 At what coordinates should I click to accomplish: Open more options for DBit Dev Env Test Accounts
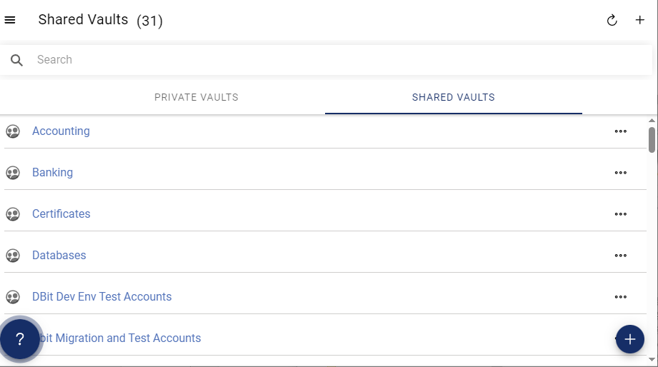point(620,297)
